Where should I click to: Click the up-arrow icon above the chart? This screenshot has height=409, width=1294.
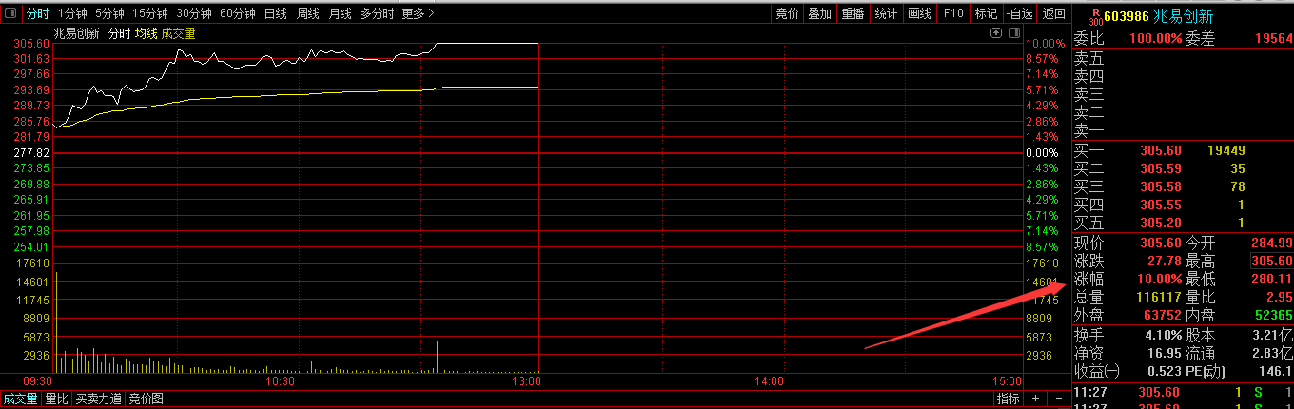995,32
